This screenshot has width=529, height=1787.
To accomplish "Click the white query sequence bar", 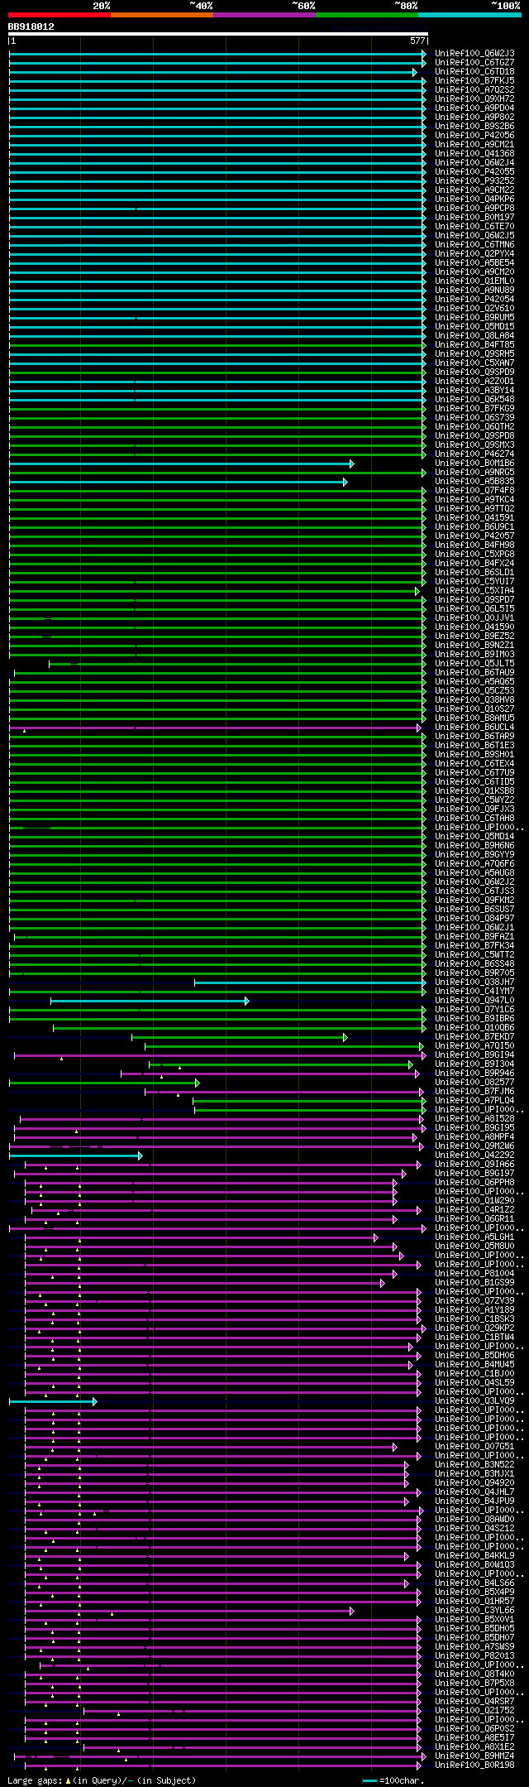I will pyautogui.click(x=218, y=35).
